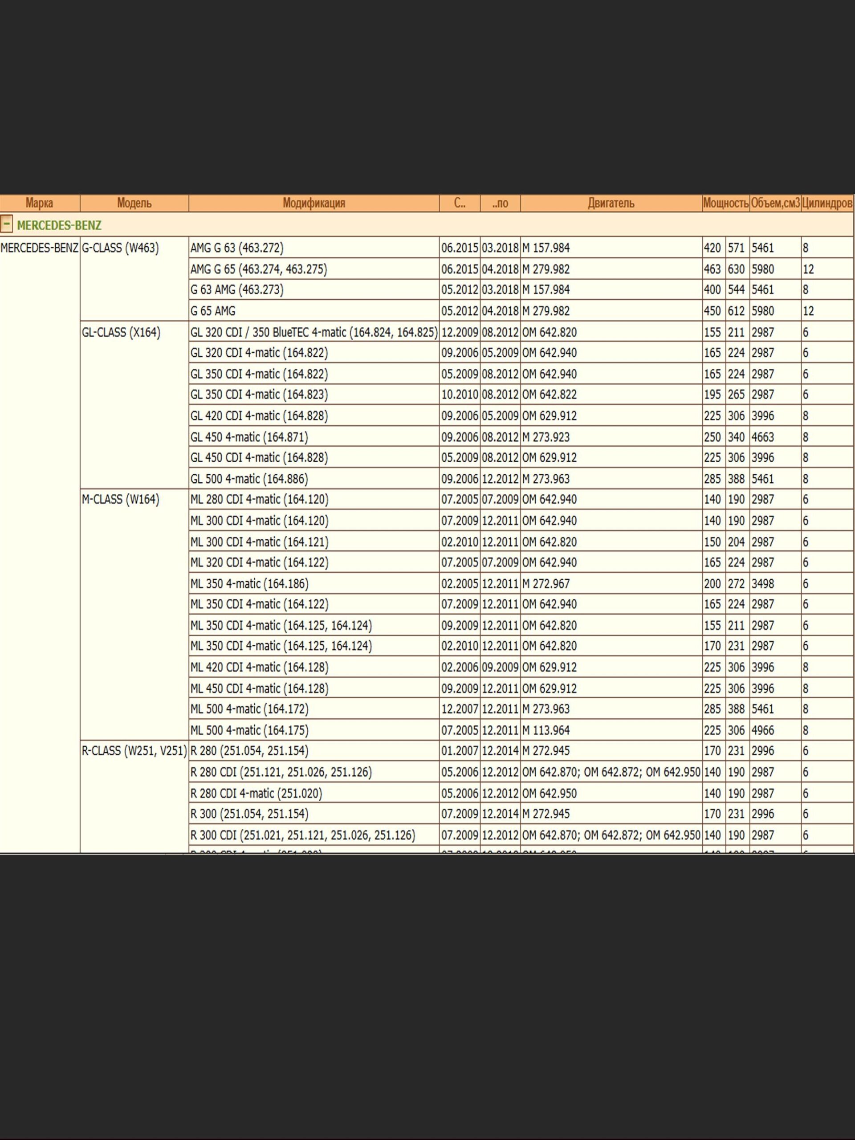This screenshot has width=855, height=1140.
Task: Click the Цилиндров column header
Action: pyautogui.click(x=827, y=203)
